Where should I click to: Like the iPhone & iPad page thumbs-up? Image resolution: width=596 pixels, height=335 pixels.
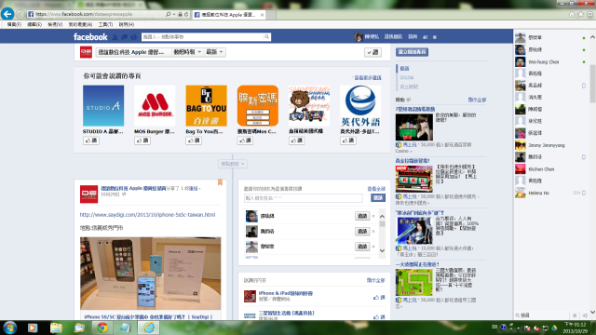pos(379,298)
